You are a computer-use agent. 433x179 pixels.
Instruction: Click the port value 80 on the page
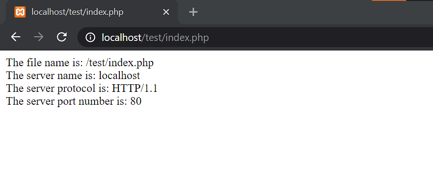pyautogui.click(x=136, y=101)
